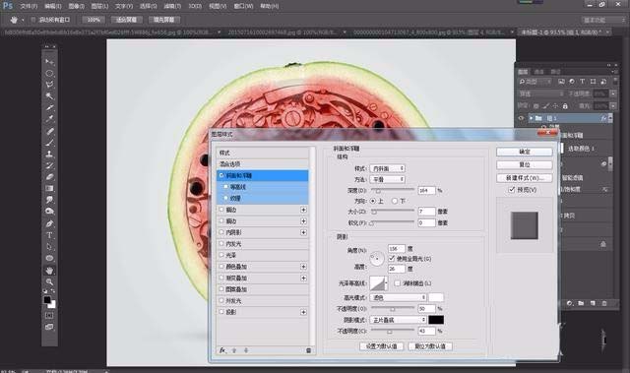This screenshot has width=630, height=373.
Task: Click the 确定 OK button
Action: click(525, 152)
